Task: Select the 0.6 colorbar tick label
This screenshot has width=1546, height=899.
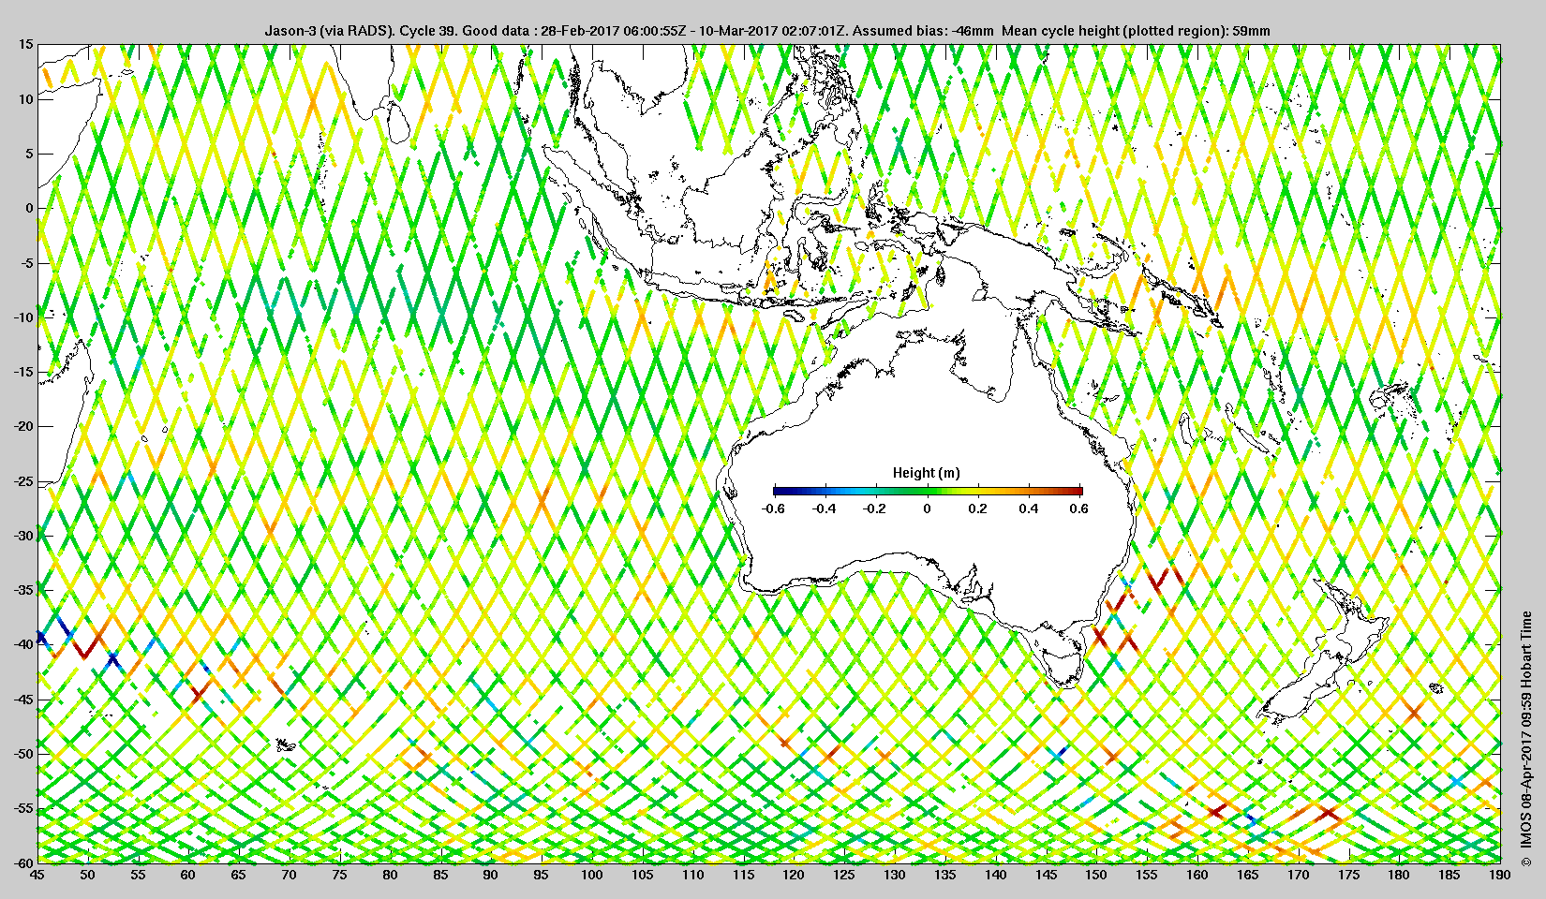Action: pos(1079,509)
